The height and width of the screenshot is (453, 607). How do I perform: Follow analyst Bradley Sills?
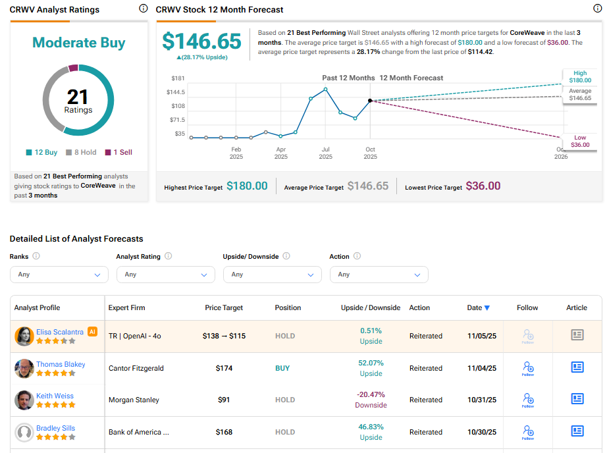pyautogui.click(x=527, y=432)
